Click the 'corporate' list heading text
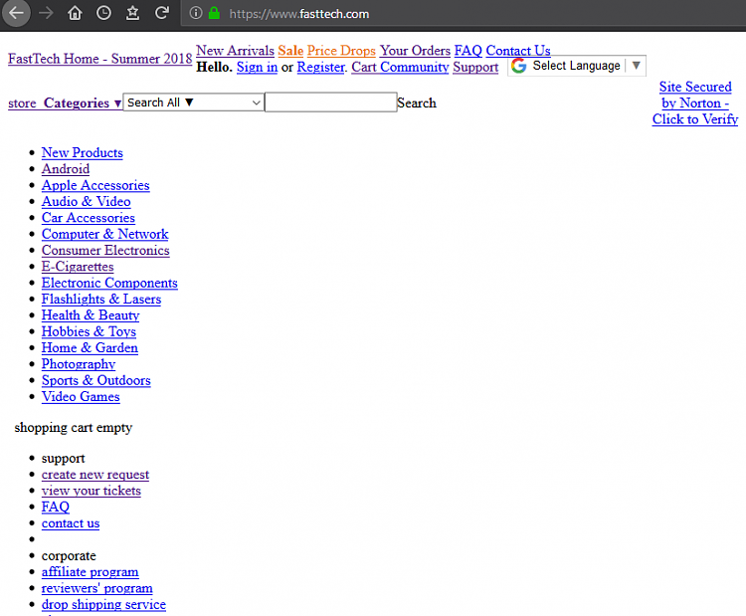This screenshot has height=616, width=746. [69, 556]
